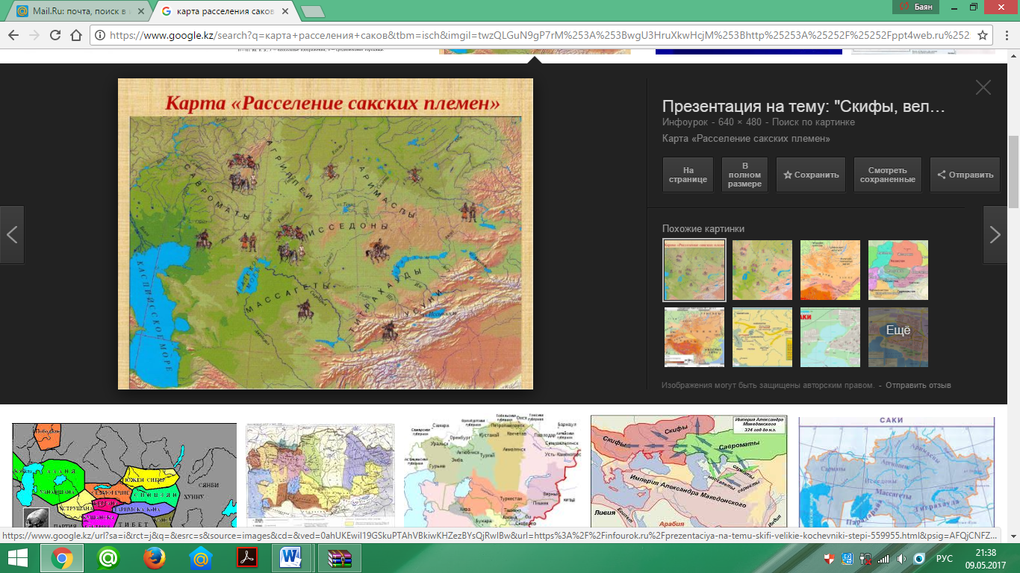Open Adobe Reader from the taskbar
This screenshot has width=1020, height=573.
[247, 558]
